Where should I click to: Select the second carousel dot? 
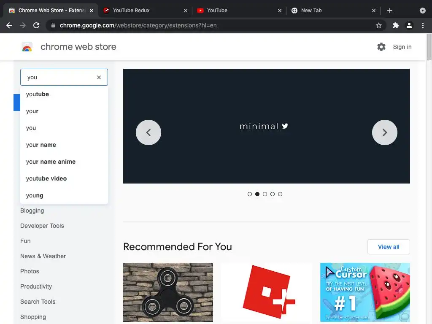[257, 194]
